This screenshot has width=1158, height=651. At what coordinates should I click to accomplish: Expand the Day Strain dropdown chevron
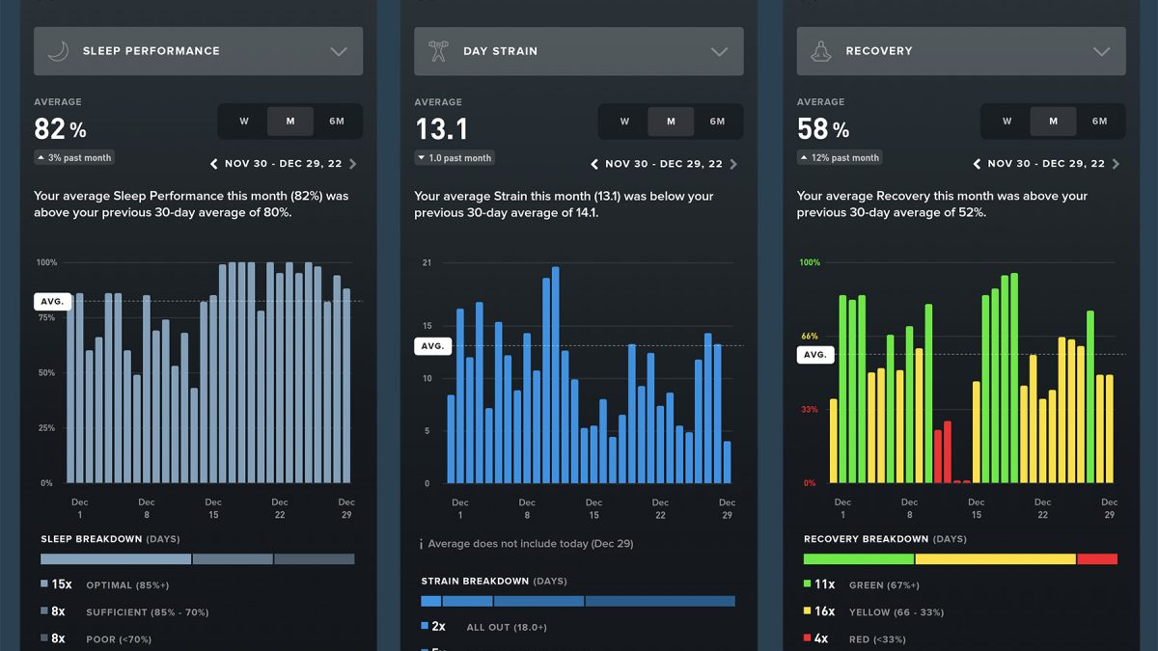[719, 52]
